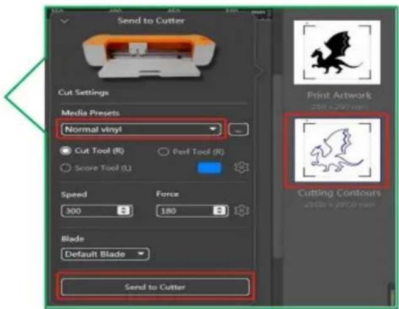
Task: Click the Send to Cutter button
Action: pos(155,287)
